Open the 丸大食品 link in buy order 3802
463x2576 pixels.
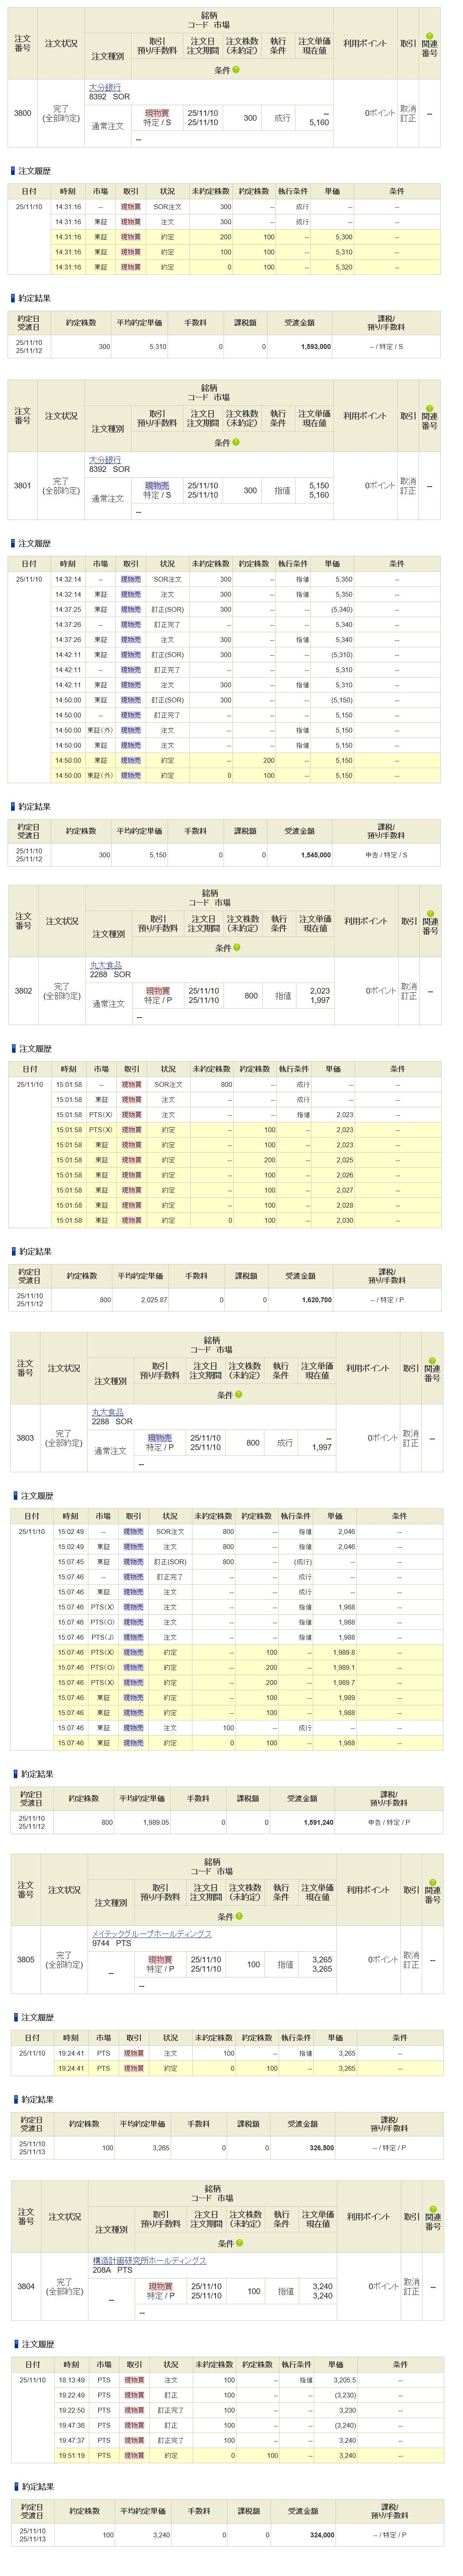[106, 965]
